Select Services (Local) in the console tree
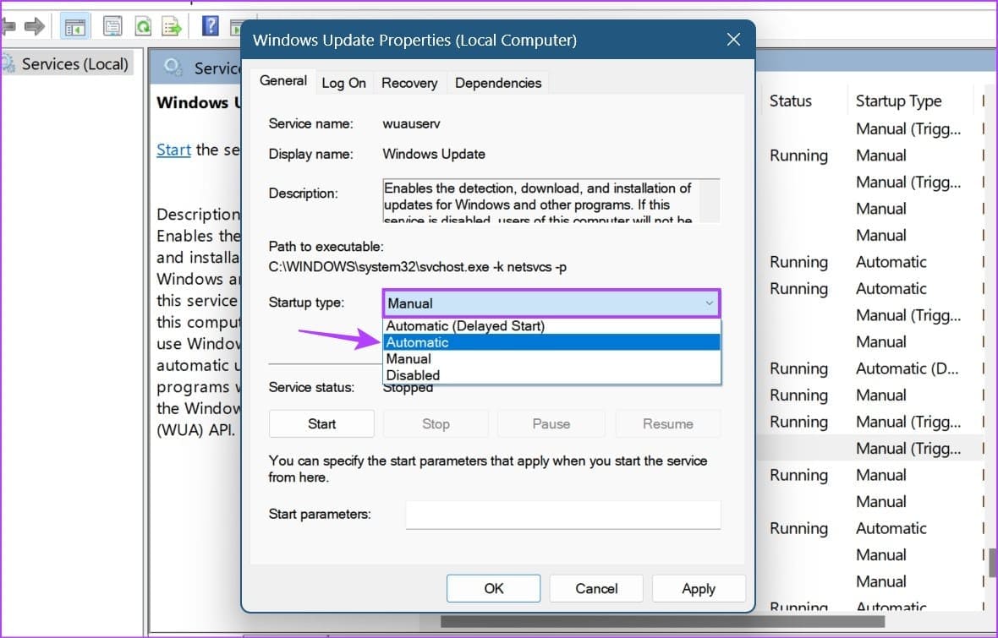This screenshot has width=998, height=638. (74, 63)
